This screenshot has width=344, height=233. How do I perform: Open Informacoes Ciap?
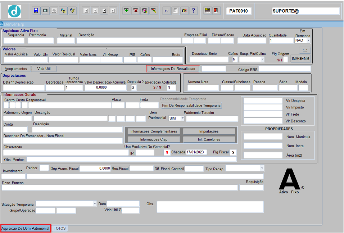click(154, 139)
